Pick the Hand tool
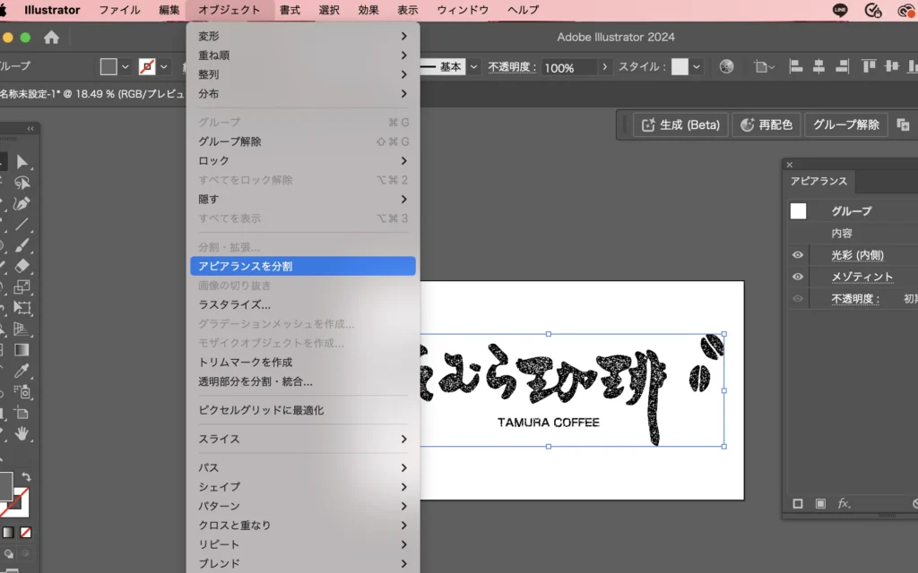The image size is (918, 573). tap(22, 433)
